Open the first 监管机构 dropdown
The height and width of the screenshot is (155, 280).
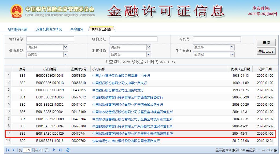pos(149,47)
